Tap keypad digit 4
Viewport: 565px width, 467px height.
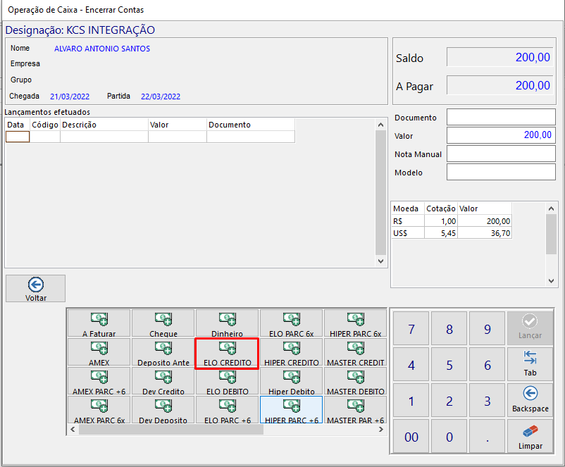[x=411, y=364]
